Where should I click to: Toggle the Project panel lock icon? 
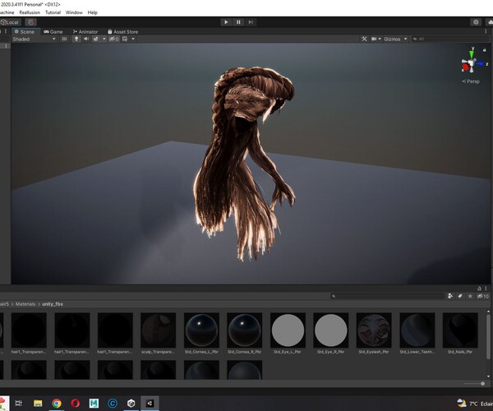479,289
